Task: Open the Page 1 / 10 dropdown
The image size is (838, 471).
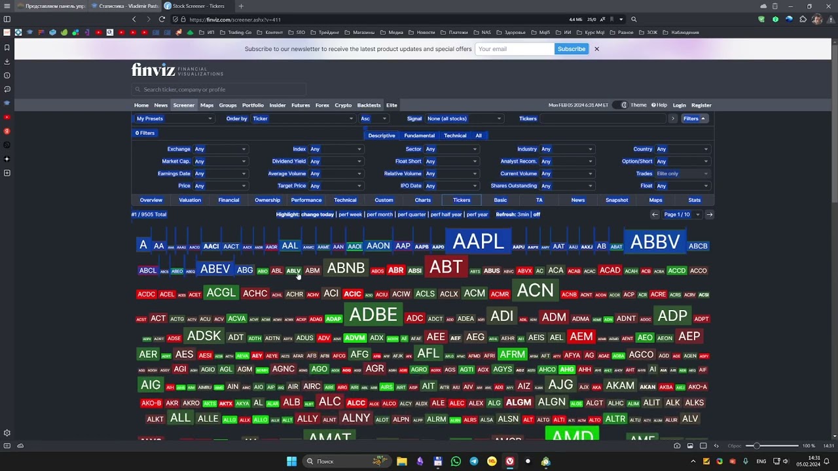Action: click(682, 215)
